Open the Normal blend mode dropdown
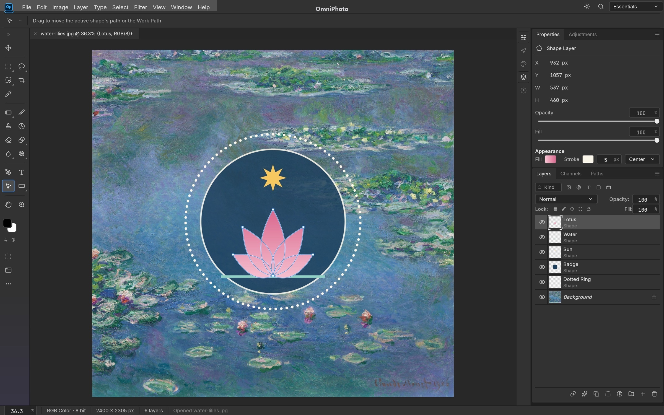This screenshot has width=664, height=415. pos(566,199)
